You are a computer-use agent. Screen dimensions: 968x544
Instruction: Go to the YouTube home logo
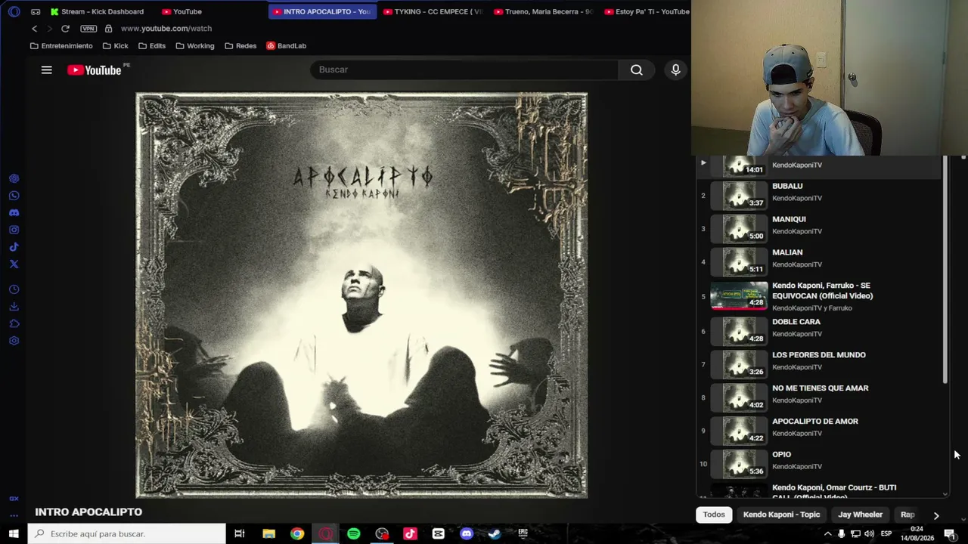pyautogui.click(x=94, y=70)
